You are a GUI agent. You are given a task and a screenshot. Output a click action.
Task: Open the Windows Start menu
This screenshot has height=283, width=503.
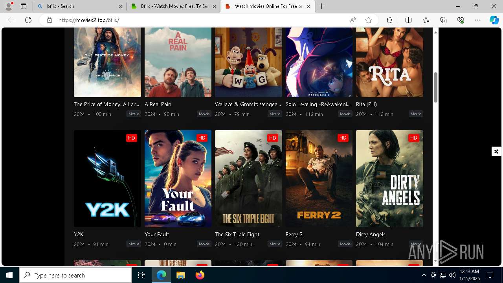9,275
